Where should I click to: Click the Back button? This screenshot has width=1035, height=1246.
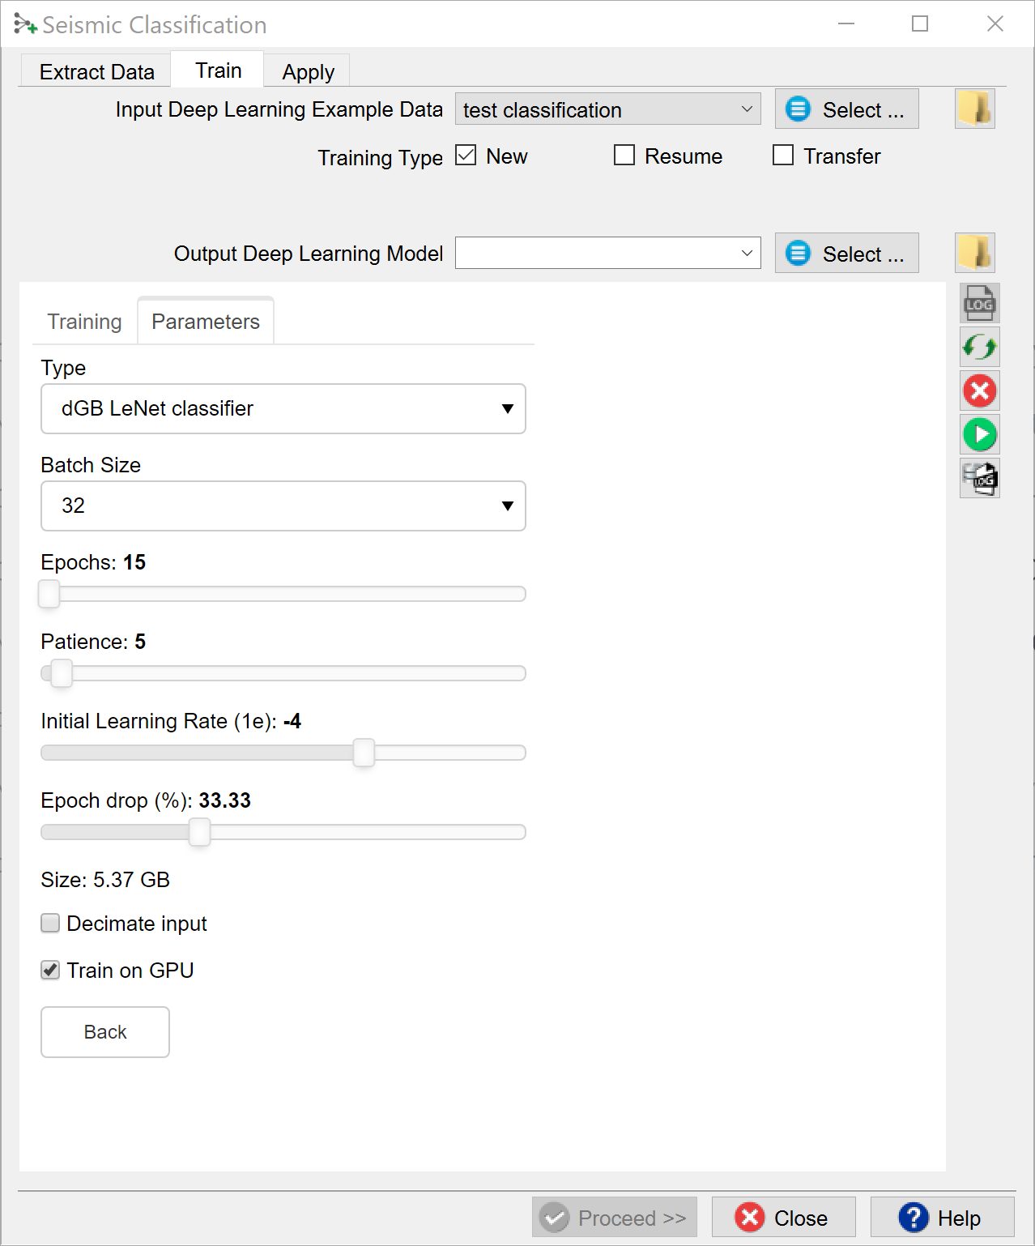tap(105, 1032)
